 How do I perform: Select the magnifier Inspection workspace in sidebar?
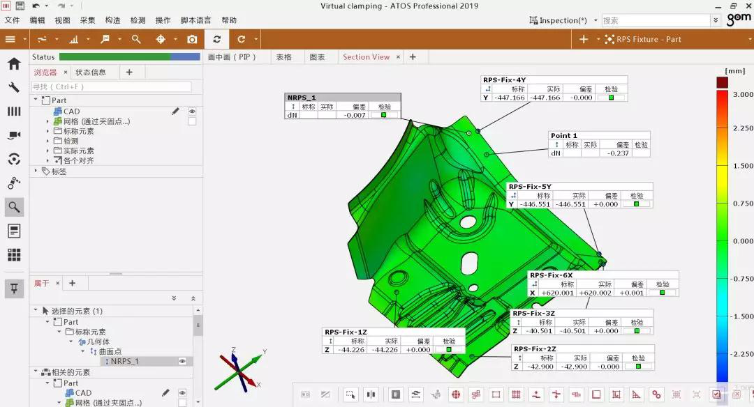(14, 207)
